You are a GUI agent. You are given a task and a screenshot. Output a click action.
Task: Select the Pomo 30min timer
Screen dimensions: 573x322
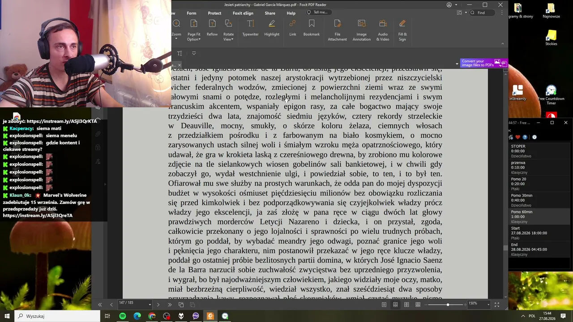click(539, 200)
